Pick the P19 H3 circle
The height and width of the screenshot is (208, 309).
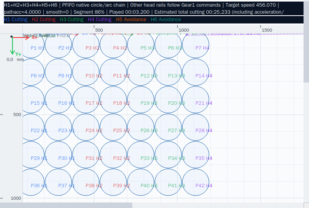point(141,100)
